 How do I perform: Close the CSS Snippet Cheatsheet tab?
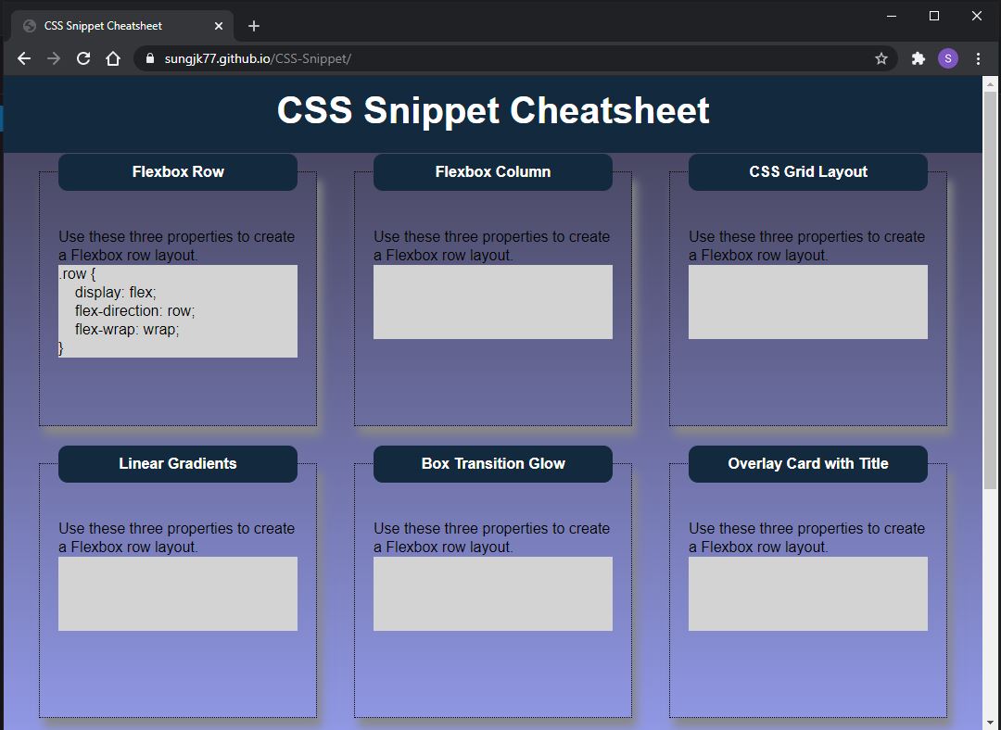pyautogui.click(x=219, y=26)
